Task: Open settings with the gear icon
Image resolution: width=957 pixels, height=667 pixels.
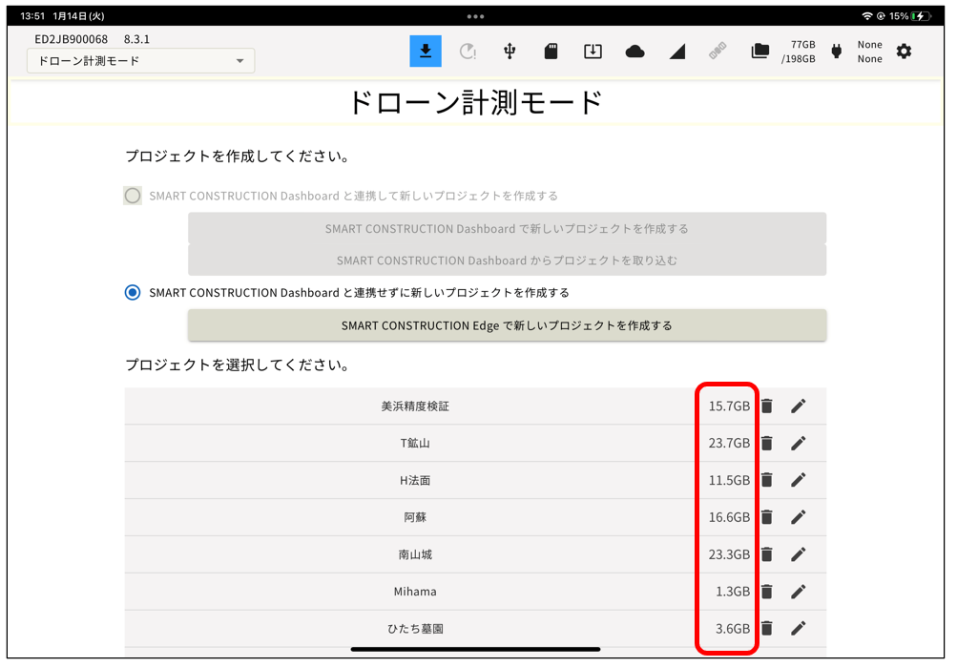Action: [904, 52]
